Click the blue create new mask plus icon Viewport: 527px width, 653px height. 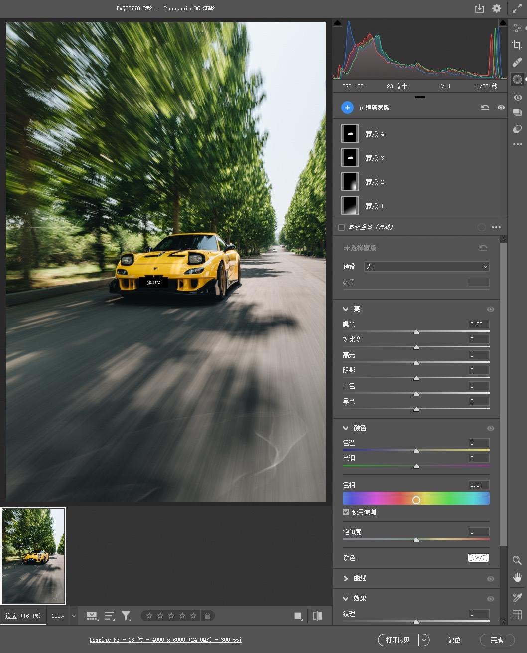point(347,108)
